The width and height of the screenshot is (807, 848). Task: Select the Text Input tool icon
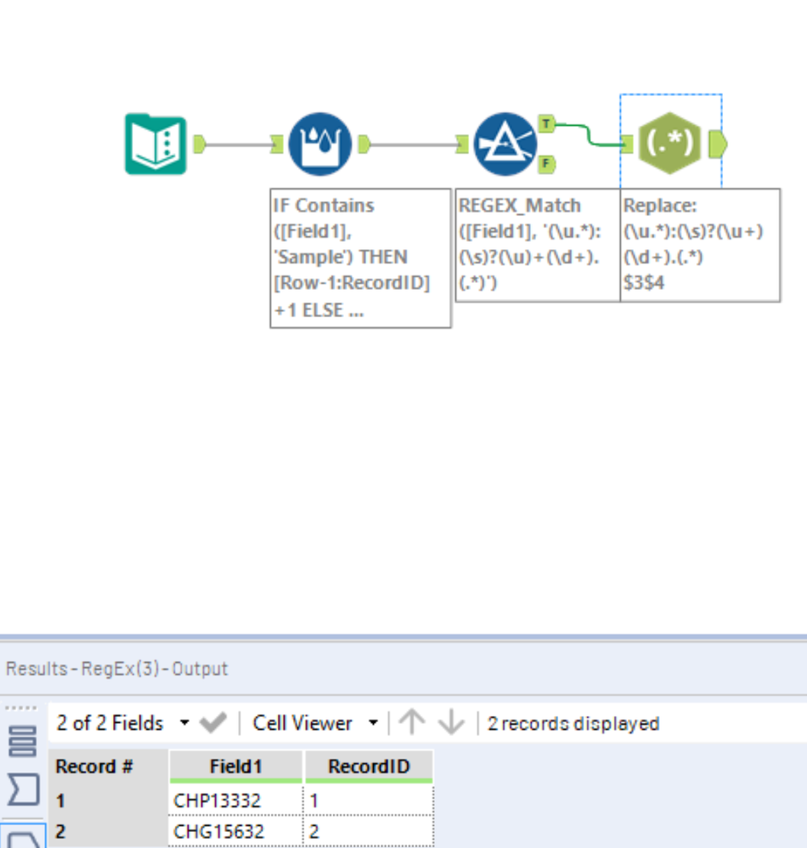(x=155, y=144)
